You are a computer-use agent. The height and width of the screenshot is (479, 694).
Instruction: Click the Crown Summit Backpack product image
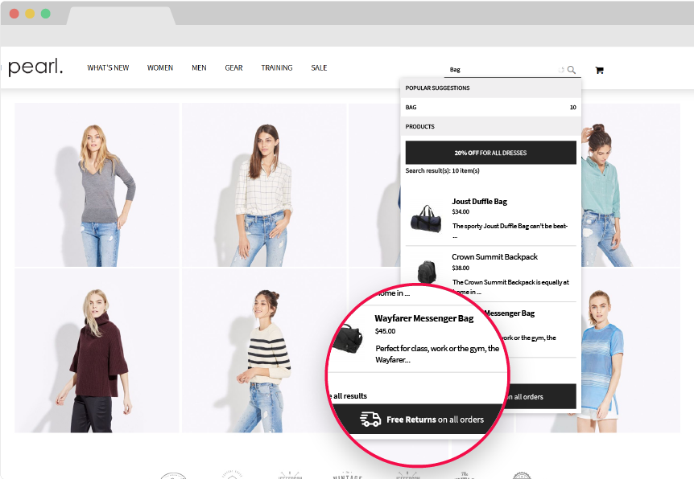point(425,272)
